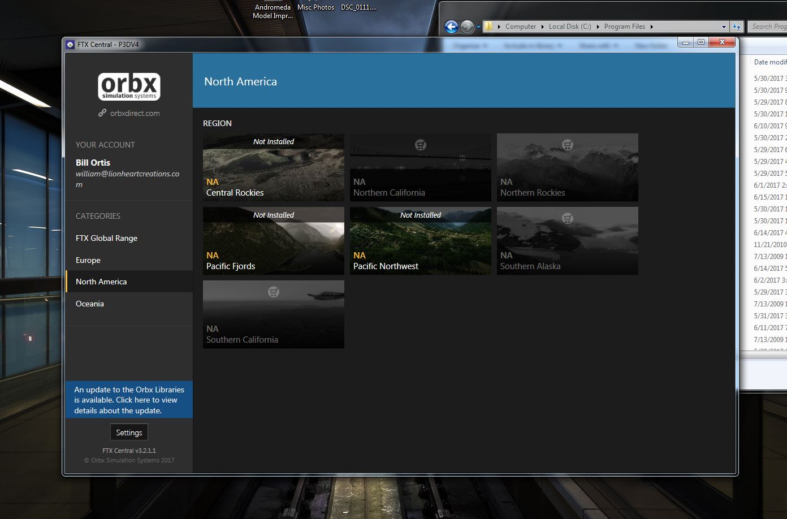
Task: Open the address bar history dropdown arrow
Action: (x=724, y=26)
